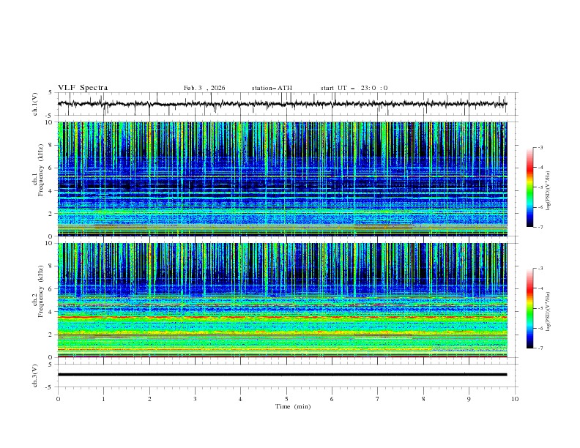The height and width of the screenshot is (448, 580).
Task: Click the "Time (min)" axis label
Action: [293, 406]
